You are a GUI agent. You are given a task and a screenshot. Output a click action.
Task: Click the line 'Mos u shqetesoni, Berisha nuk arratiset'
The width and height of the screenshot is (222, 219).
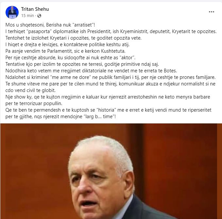(50, 25)
